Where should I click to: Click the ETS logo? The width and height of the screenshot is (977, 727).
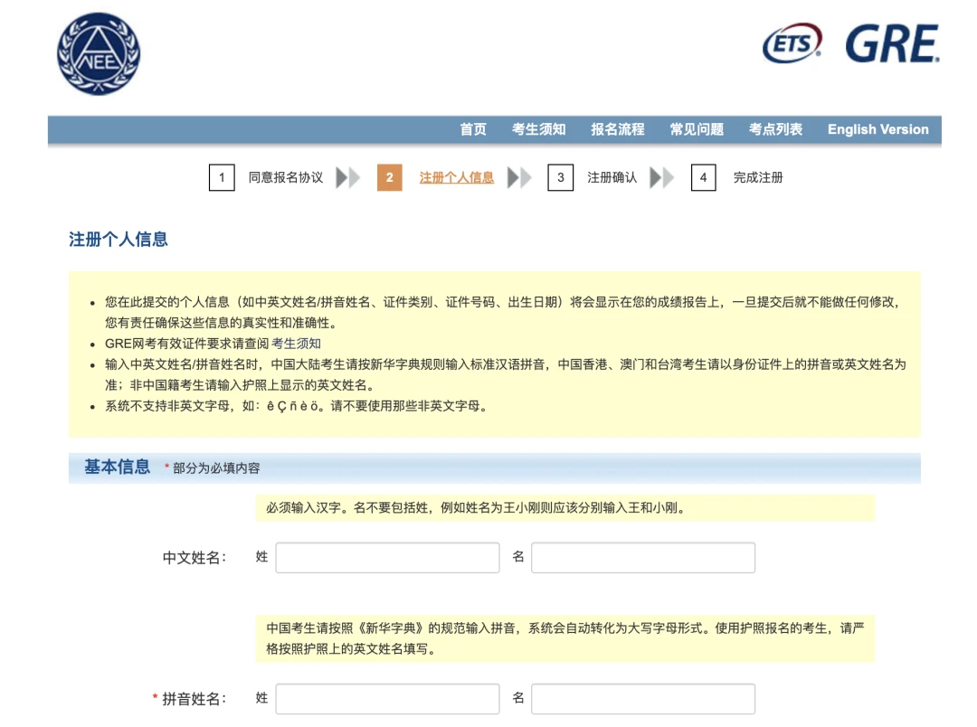coord(792,43)
